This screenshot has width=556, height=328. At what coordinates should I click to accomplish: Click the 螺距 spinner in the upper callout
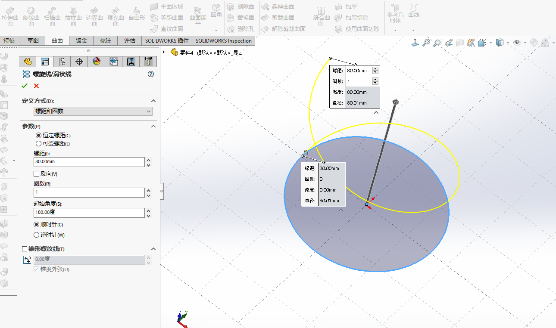pyautogui.click(x=375, y=70)
